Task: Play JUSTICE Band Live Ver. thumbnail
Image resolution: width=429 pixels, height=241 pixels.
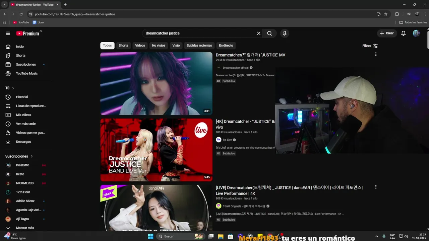Action: (156, 150)
